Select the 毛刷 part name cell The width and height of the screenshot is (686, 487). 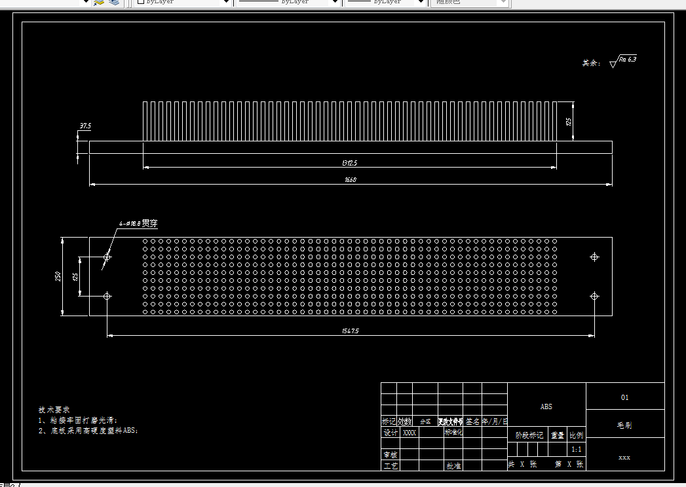pyautogui.click(x=625, y=425)
